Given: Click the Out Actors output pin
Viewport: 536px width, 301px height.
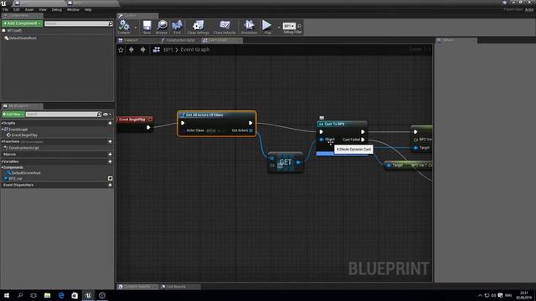Looking at the screenshot, I should tap(251, 130).
